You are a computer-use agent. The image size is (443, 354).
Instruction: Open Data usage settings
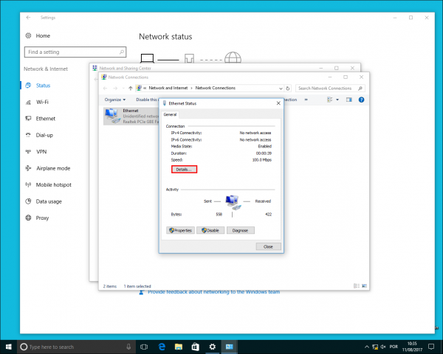(x=49, y=201)
